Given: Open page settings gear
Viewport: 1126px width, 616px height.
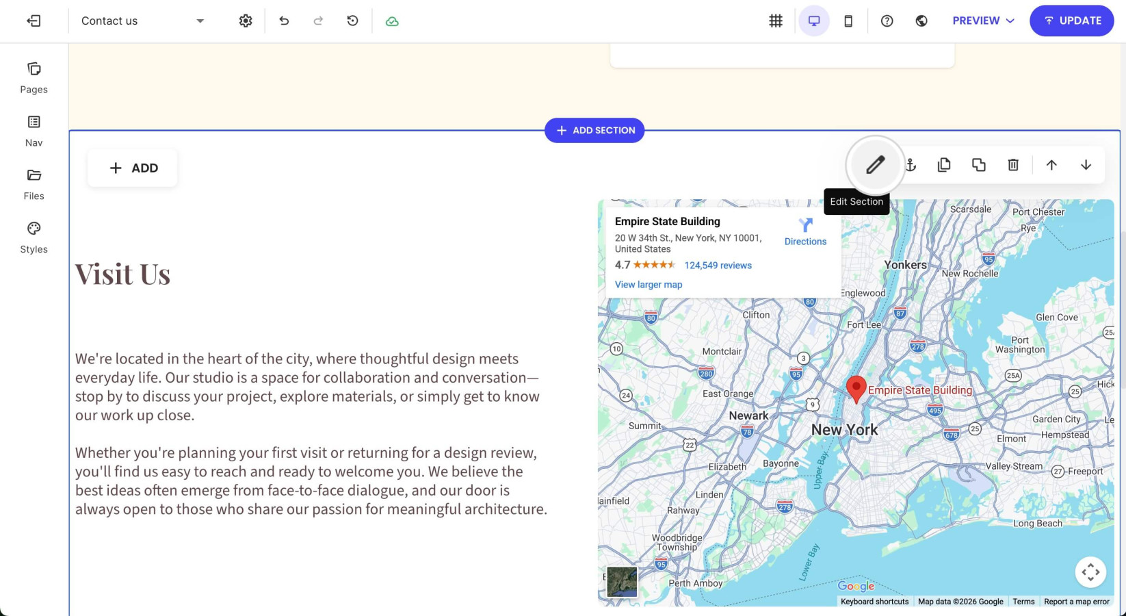Looking at the screenshot, I should (246, 21).
